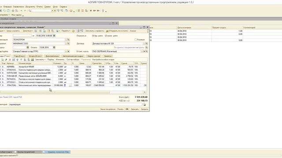Viewport: 282px width, 158px height.
Task: Focus the search text box in main toolbar
Action: [41, 11]
